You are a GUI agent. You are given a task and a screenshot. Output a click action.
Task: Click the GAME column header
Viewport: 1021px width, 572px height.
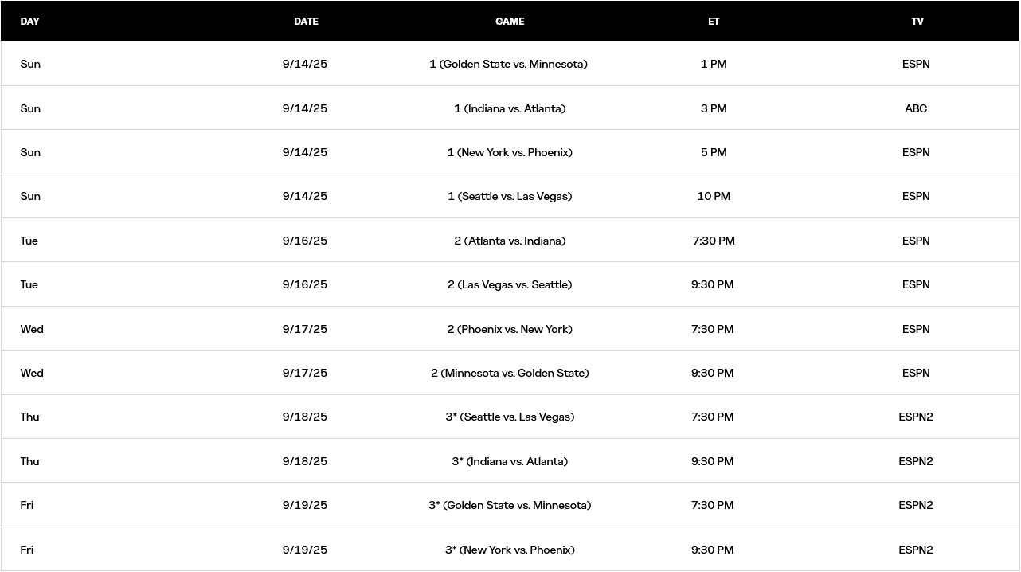[510, 22]
